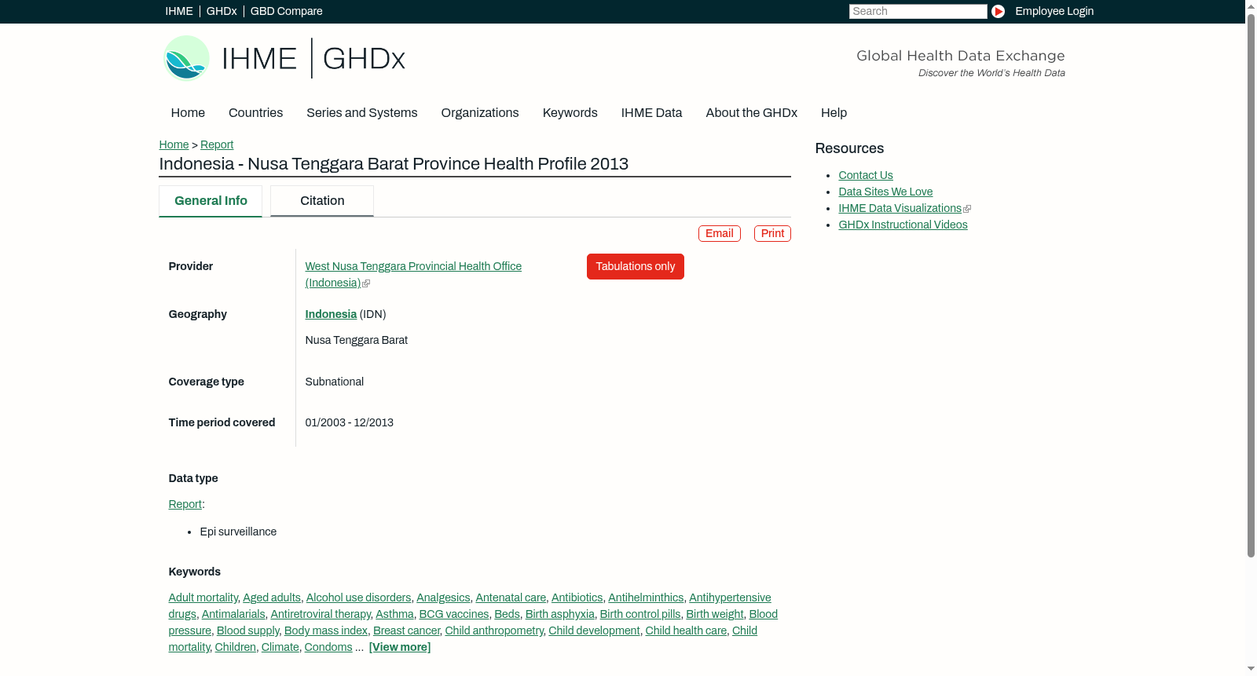The width and height of the screenshot is (1257, 676).
Task: Switch to the Citation tab
Action: (322, 201)
